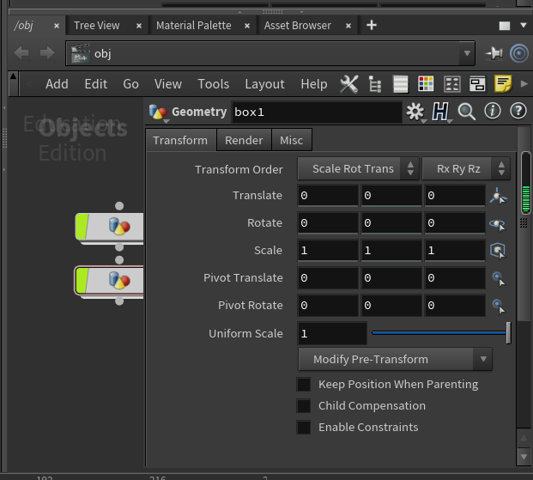This screenshot has height=480, width=533.
Task: Switch to Render tab
Action: point(244,140)
